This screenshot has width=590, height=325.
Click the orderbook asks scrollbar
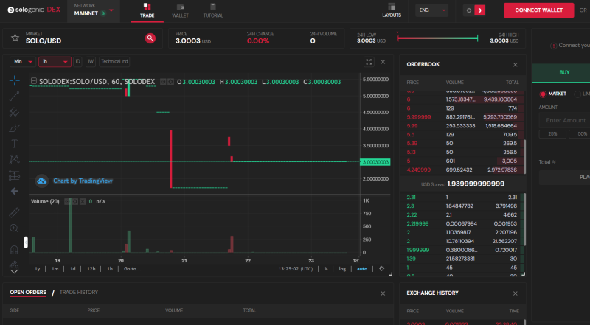(524, 157)
